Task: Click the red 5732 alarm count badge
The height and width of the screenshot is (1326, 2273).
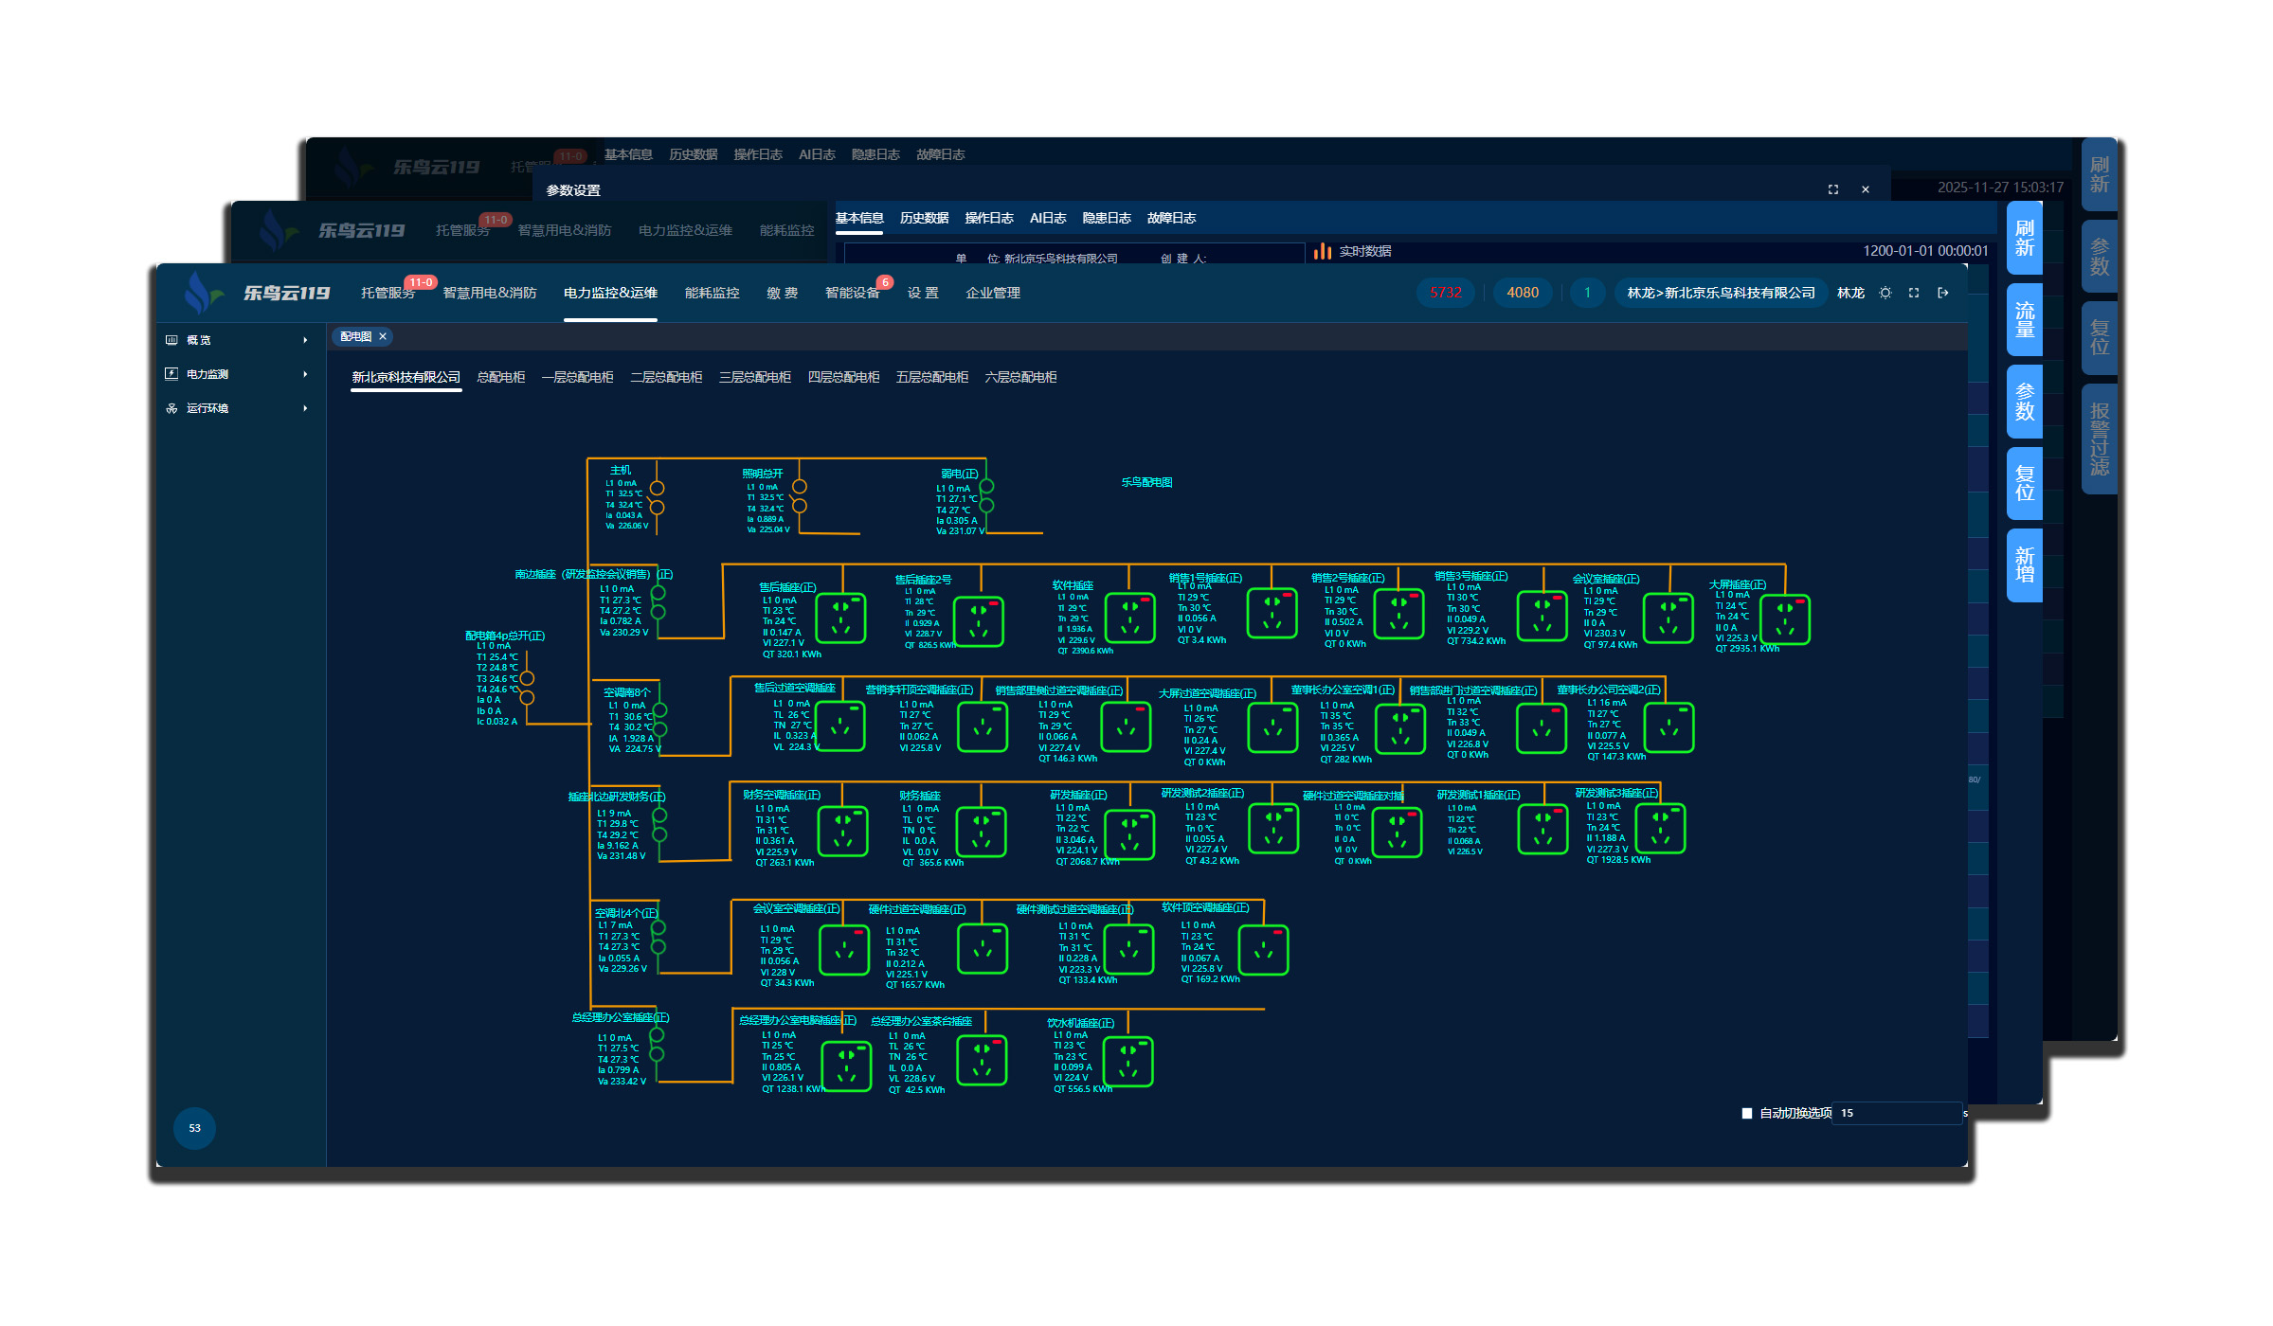Action: coord(1445,293)
